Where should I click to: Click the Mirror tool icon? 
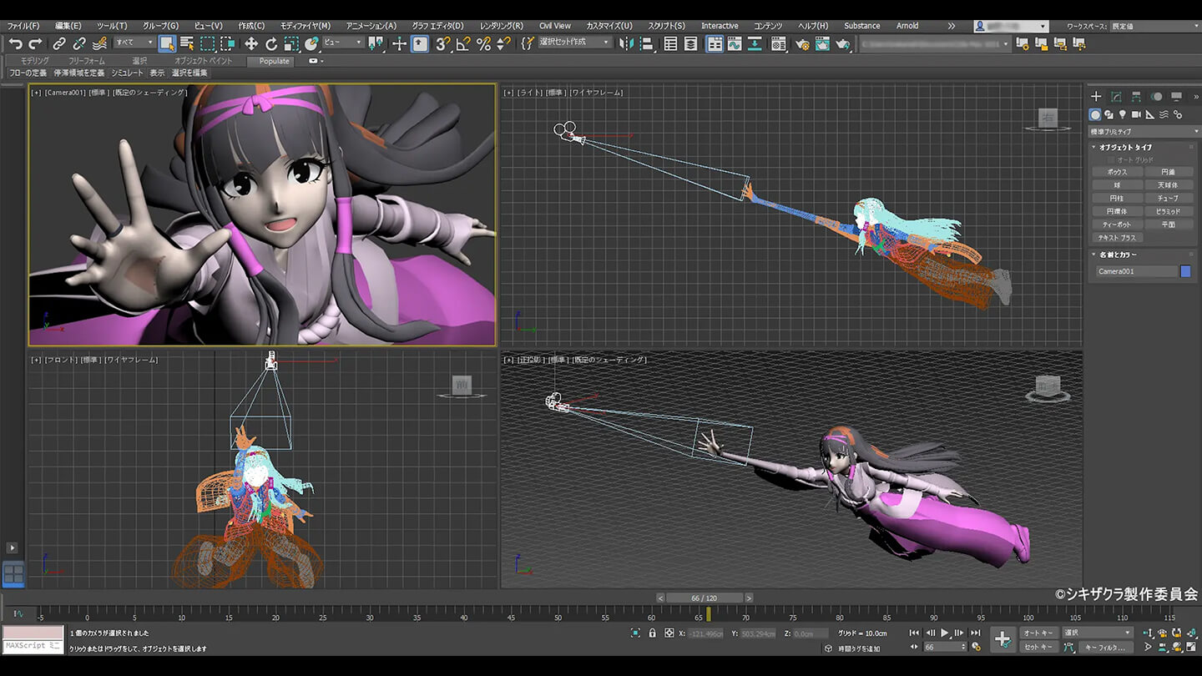pos(626,43)
